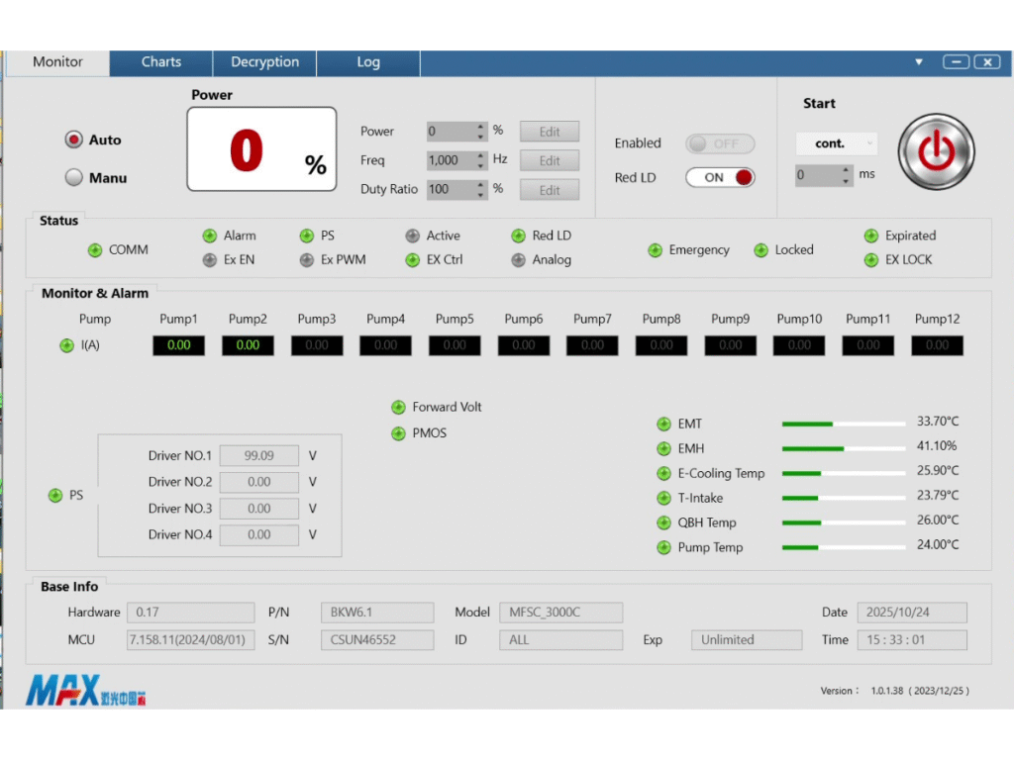Open the title bar dropdown arrow menu
Viewport: 1014px width, 760px height.
[x=919, y=61]
